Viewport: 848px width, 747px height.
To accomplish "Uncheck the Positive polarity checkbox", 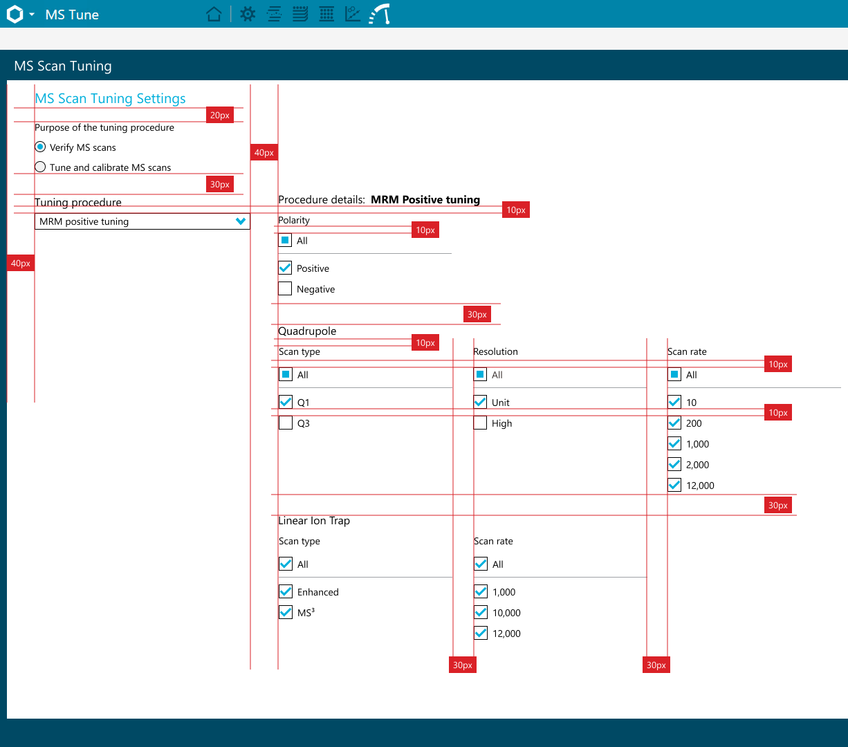I will (285, 268).
